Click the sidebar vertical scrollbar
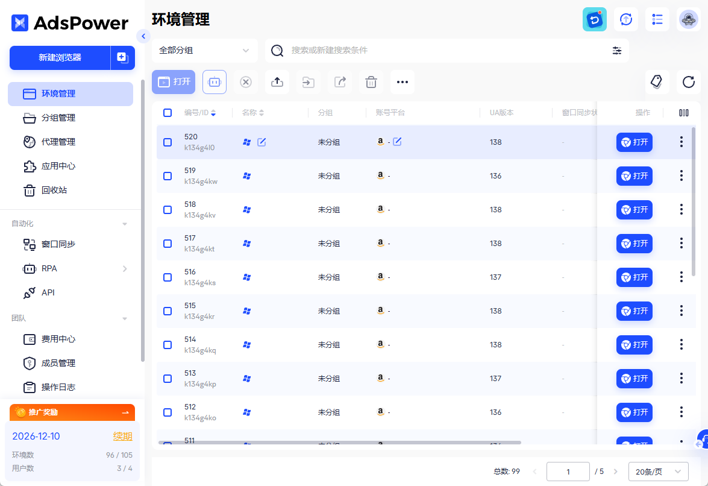Viewport: 708px width, 486px height. pyautogui.click(x=143, y=221)
